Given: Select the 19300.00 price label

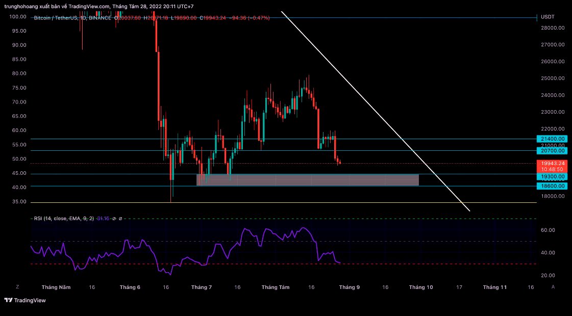Looking at the screenshot, I should (552, 177).
